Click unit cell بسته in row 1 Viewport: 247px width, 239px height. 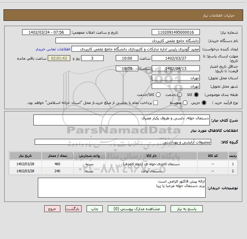tap(89, 164)
